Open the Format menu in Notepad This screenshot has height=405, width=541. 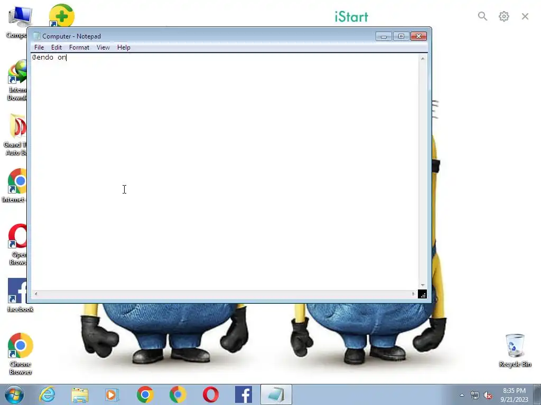click(x=79, y=47)
